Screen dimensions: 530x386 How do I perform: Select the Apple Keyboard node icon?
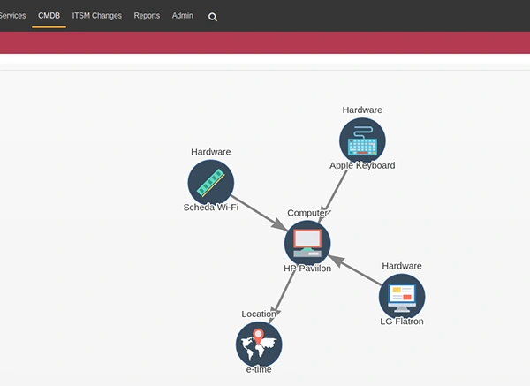click(x=362, y=140)
